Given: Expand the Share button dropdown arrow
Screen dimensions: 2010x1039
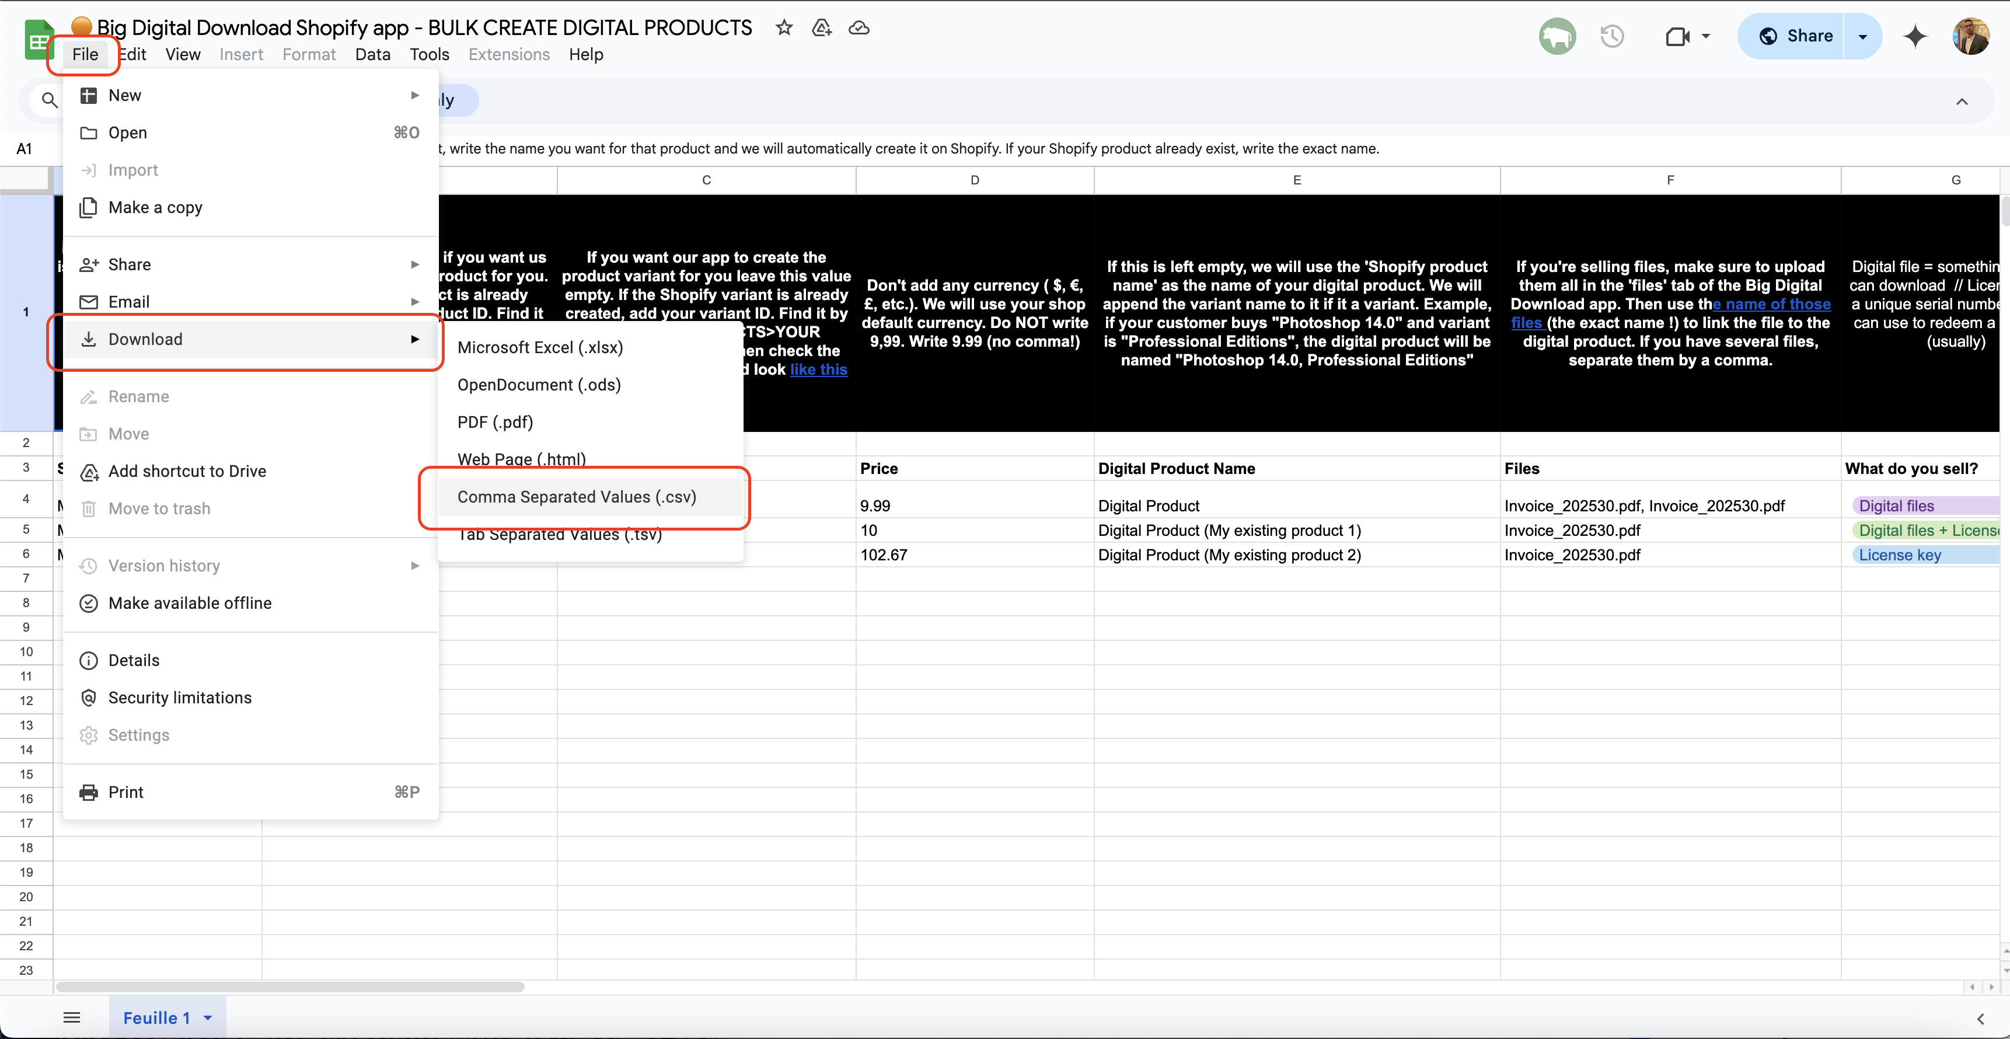Looking at the screenshot, I should click(1864, 36).
